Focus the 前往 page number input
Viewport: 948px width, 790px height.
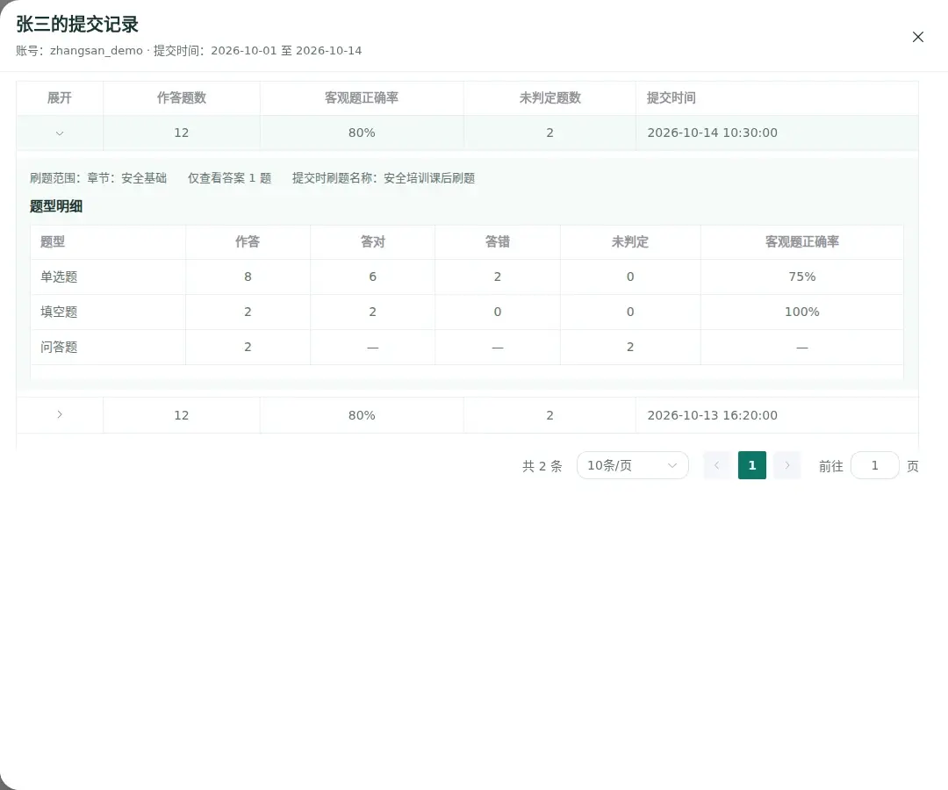coord(874,465)
